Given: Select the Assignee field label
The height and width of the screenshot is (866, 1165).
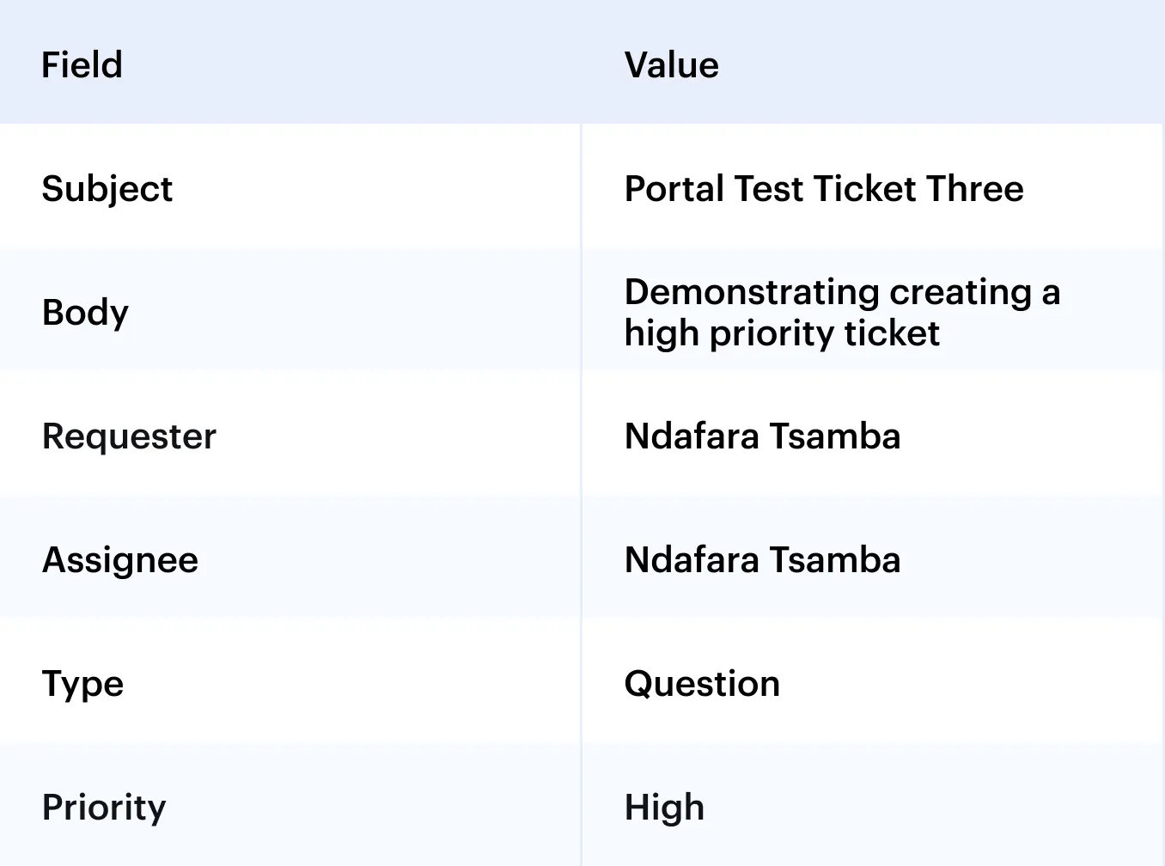Looking at the screenshot, I should [x=120, y=560].
